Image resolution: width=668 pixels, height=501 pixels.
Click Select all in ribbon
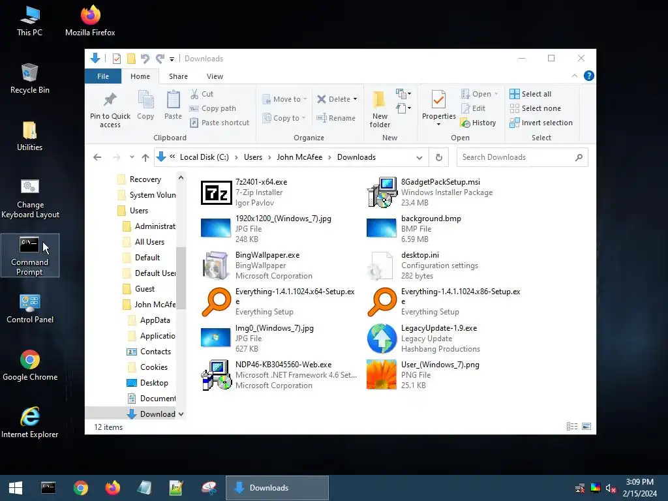point(530,94)
